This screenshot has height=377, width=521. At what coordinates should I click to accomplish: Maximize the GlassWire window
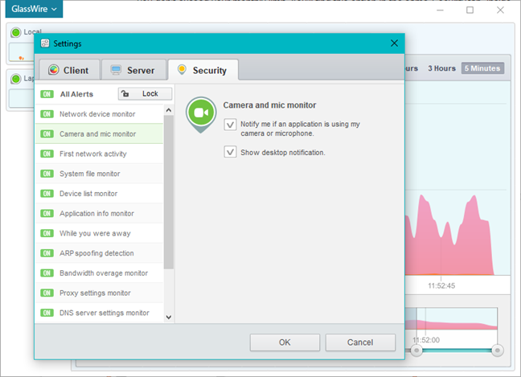point(470,10)
